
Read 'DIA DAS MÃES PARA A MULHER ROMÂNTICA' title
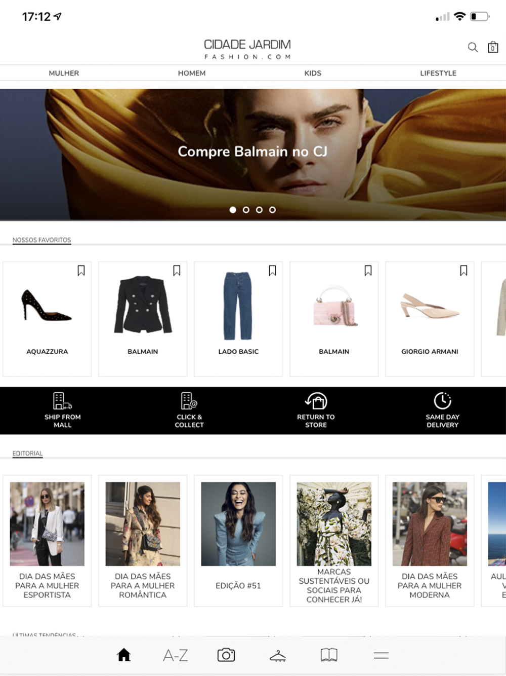143,586
